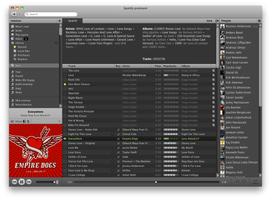Add new playlist with plus button
Screen dimensions: 271x199
pos(60,21)
